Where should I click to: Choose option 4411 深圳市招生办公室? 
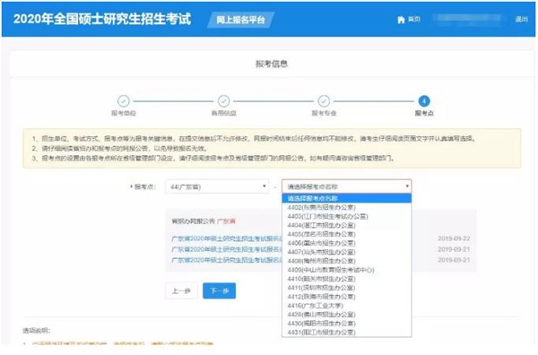pyautogui.click(x=346, y=288)
